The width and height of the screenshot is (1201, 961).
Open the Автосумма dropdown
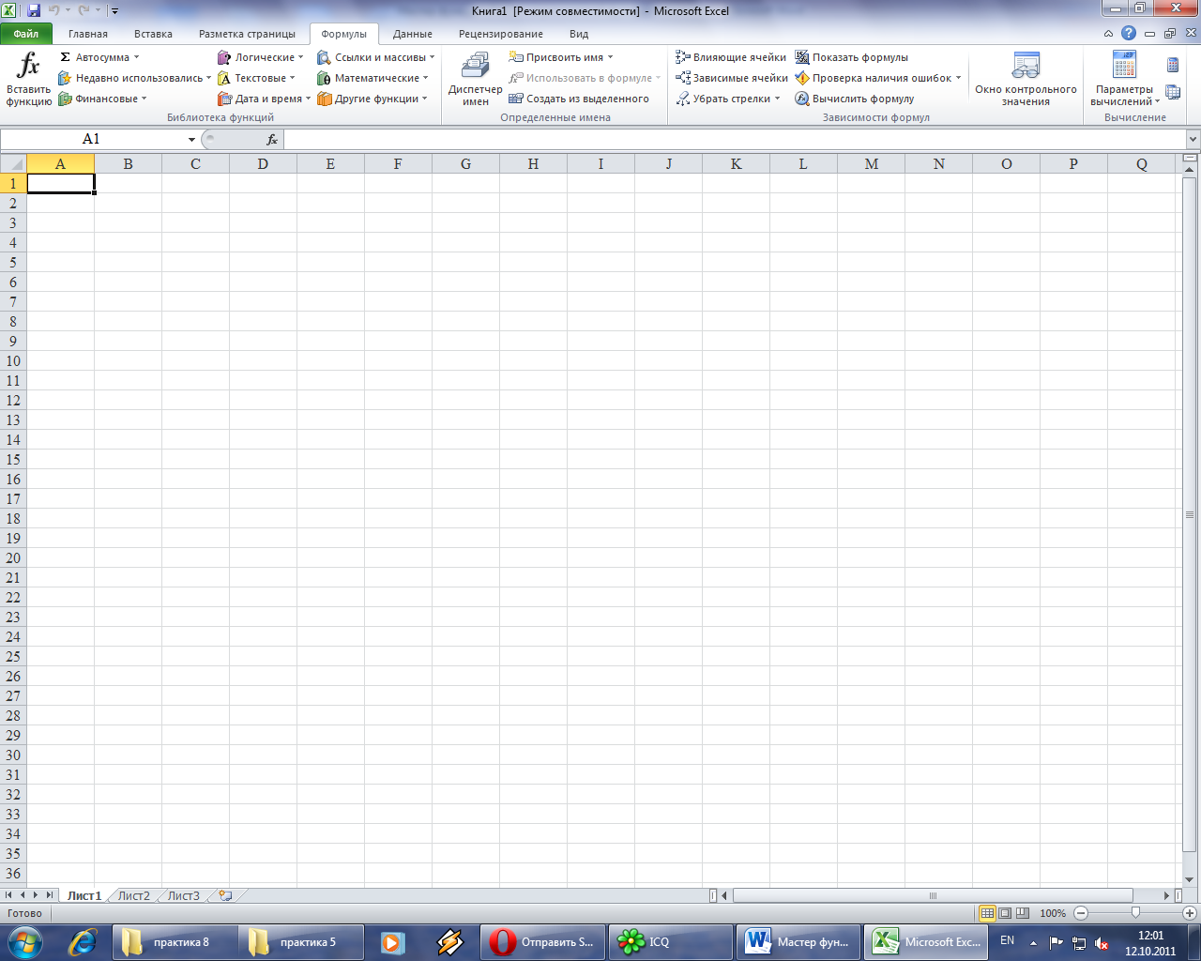tap(99, 57)
